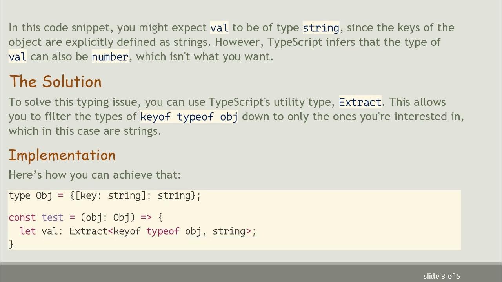This screenshot has height=282, width=502.
Task: Click the "=>" arrow in code block
Action: click(x=146, y=217)
